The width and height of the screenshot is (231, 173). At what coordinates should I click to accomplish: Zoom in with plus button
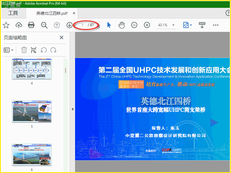[x=147, y=25]
